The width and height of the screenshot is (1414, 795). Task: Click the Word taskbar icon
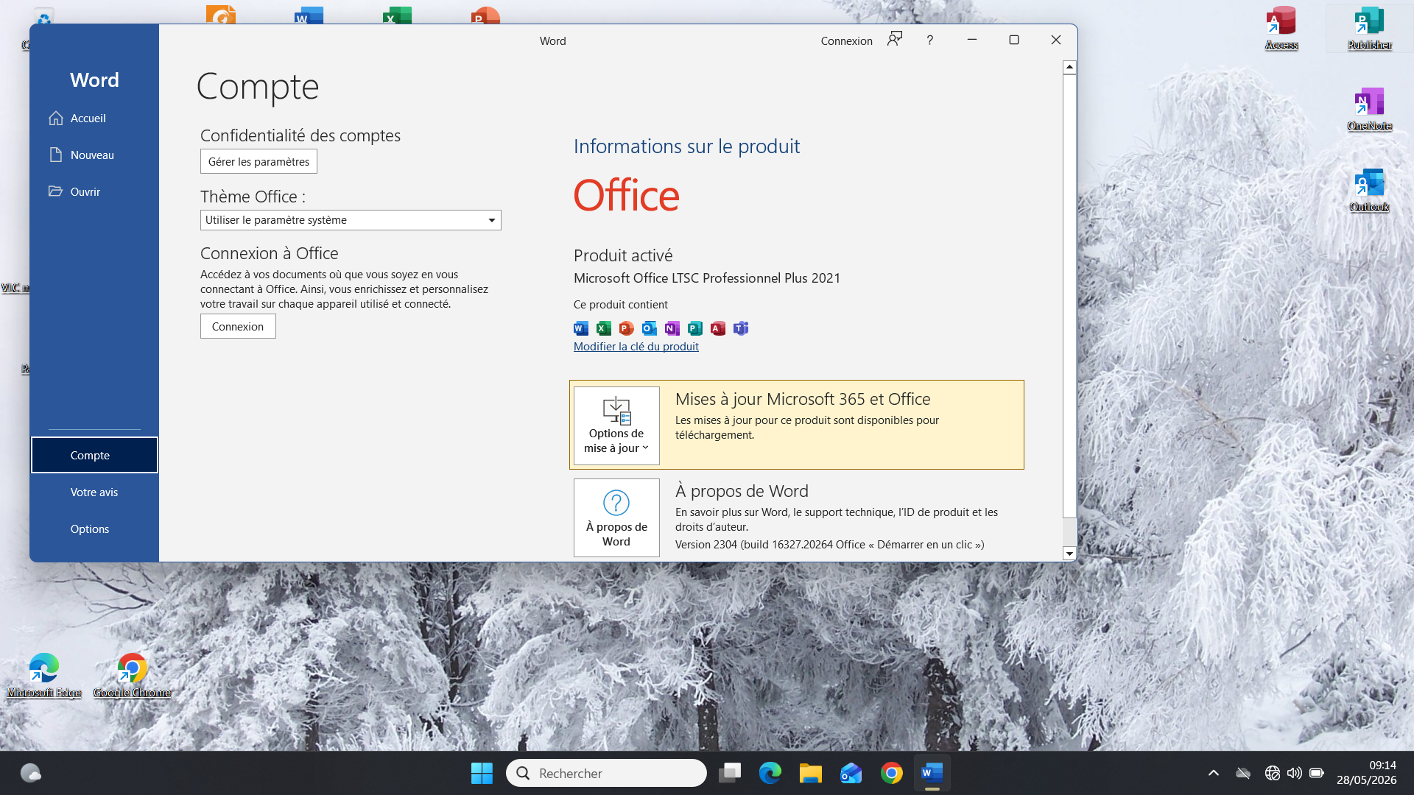(x=932, y=773)
